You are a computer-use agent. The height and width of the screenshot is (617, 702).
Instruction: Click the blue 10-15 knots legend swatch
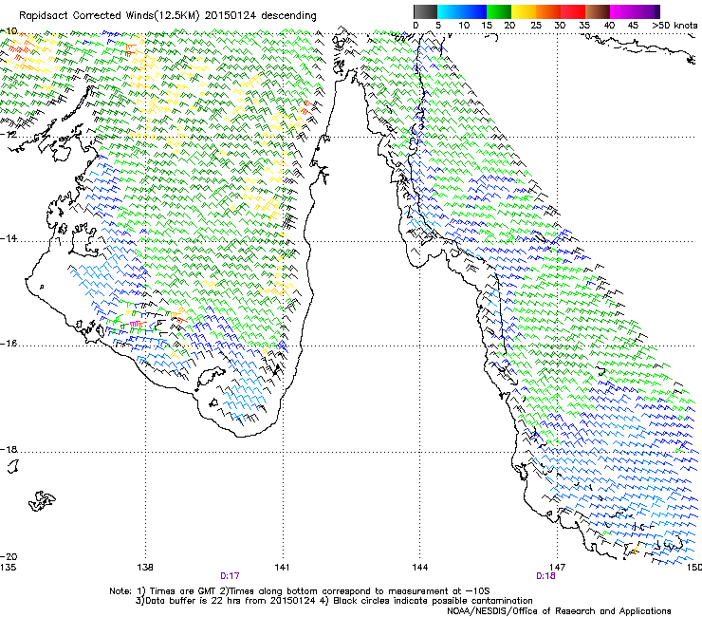[474, 11]
